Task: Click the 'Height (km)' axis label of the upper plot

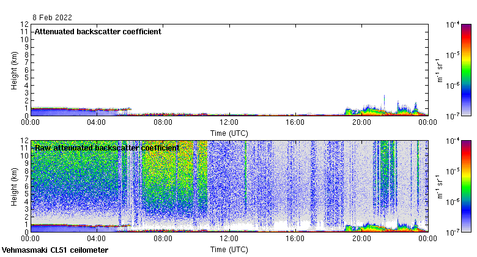Action: click(14, 70)
